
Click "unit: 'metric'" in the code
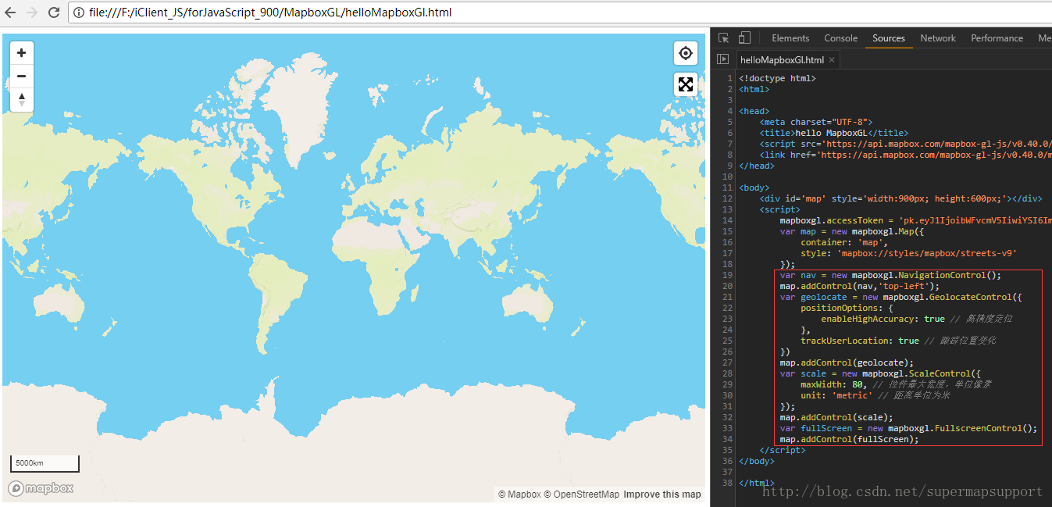click(x=836, y=395)
